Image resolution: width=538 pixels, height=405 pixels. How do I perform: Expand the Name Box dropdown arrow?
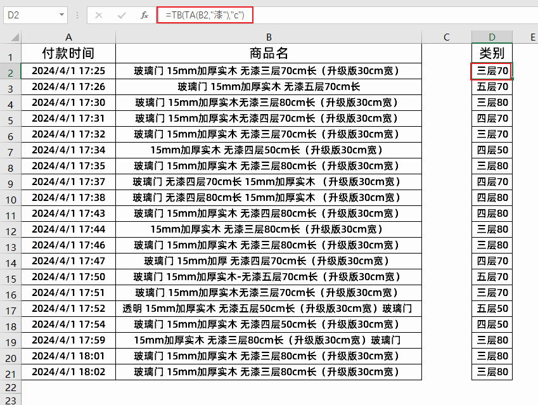[x=61, y=15]
